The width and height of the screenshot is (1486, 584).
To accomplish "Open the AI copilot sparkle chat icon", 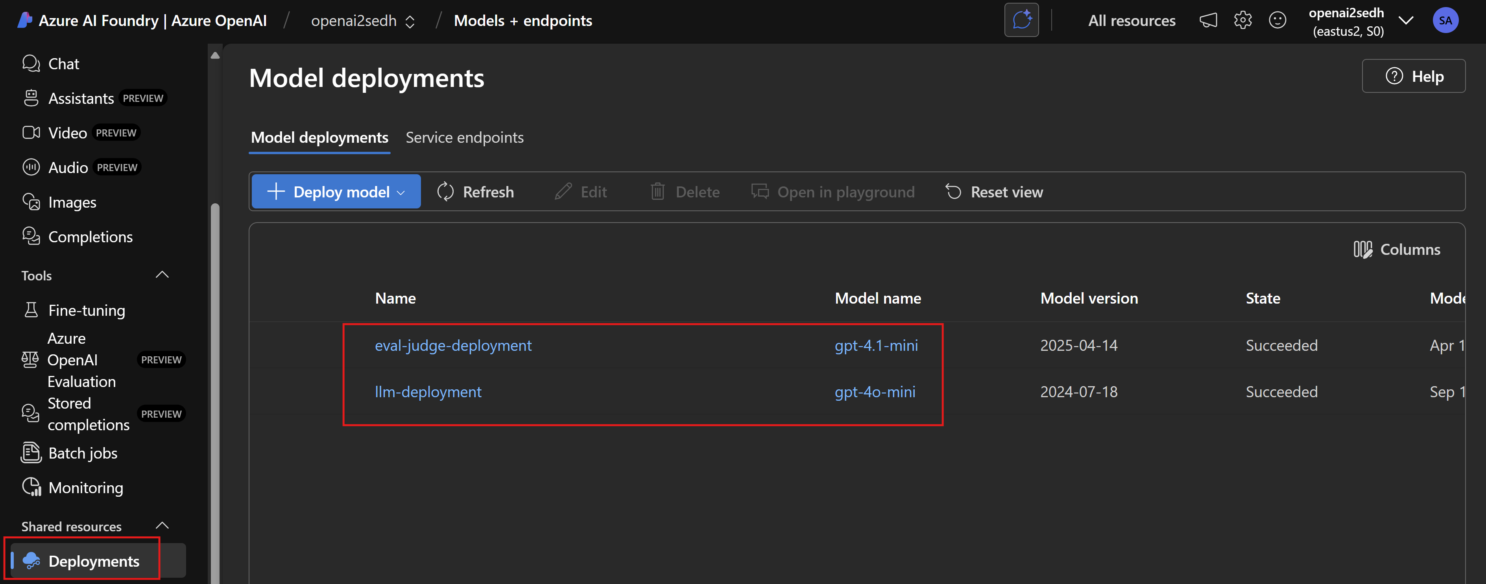I will 1021,20.
